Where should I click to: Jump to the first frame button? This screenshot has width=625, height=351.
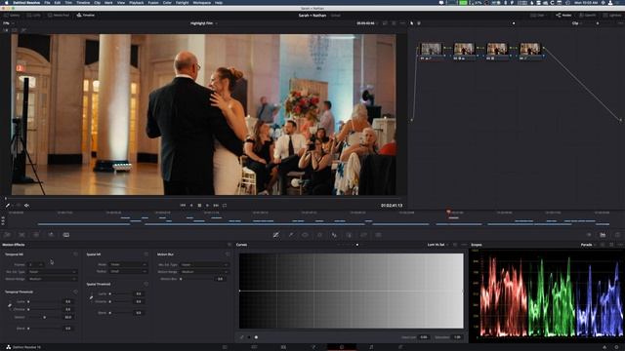point(183,206)
